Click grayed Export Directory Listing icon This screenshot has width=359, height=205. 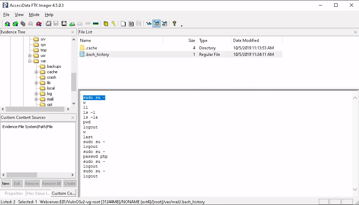coord(139,23)
